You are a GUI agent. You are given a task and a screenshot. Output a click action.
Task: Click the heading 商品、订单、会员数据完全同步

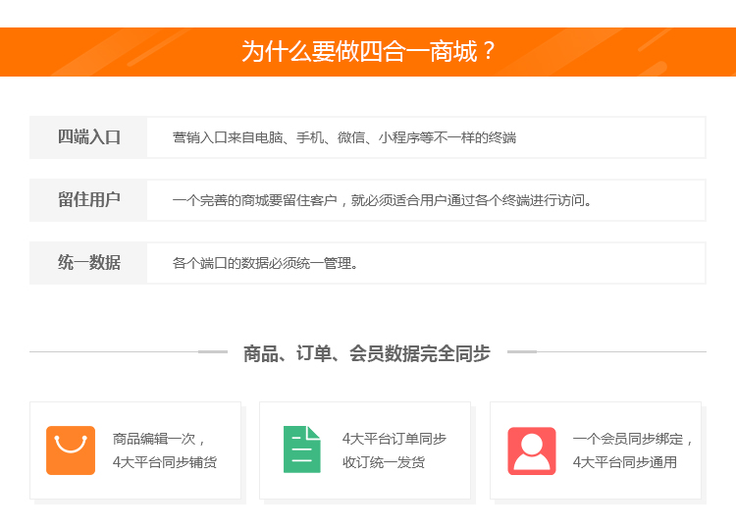367,353
